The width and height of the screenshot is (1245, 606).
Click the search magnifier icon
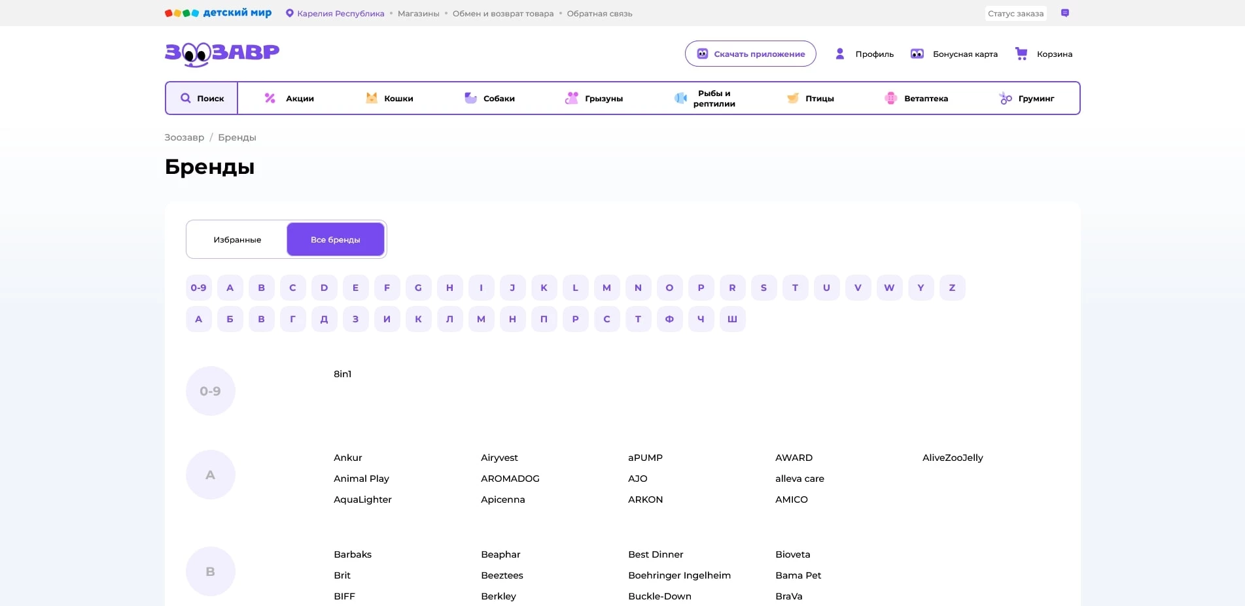pos(186,98)
